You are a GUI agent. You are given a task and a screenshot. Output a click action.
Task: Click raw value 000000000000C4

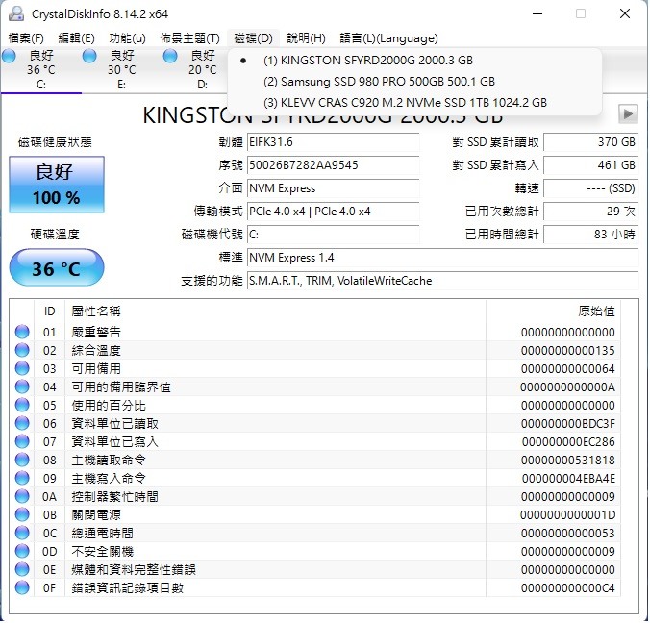(x=568, y=588)
